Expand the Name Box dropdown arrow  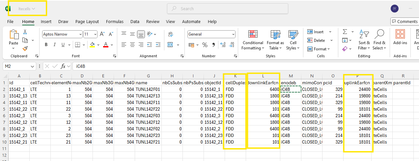[32, 66]
